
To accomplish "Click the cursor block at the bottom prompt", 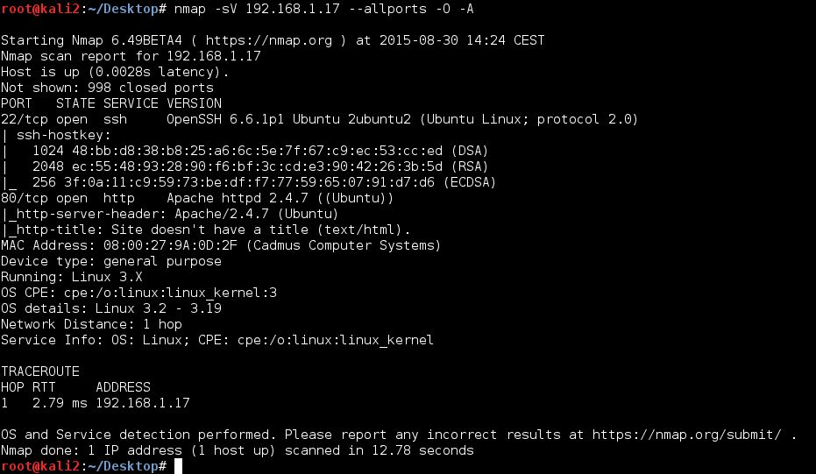I will point(179,466).
